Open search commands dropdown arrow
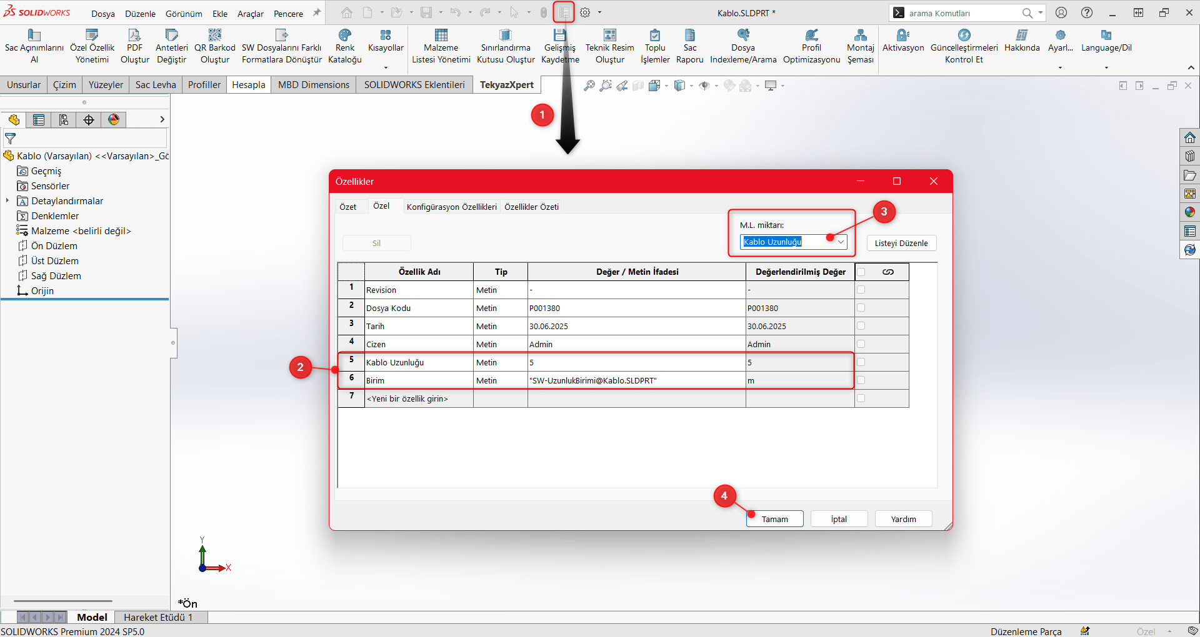This screenshot has width=1200, height=637. (x=1040, y=12)
